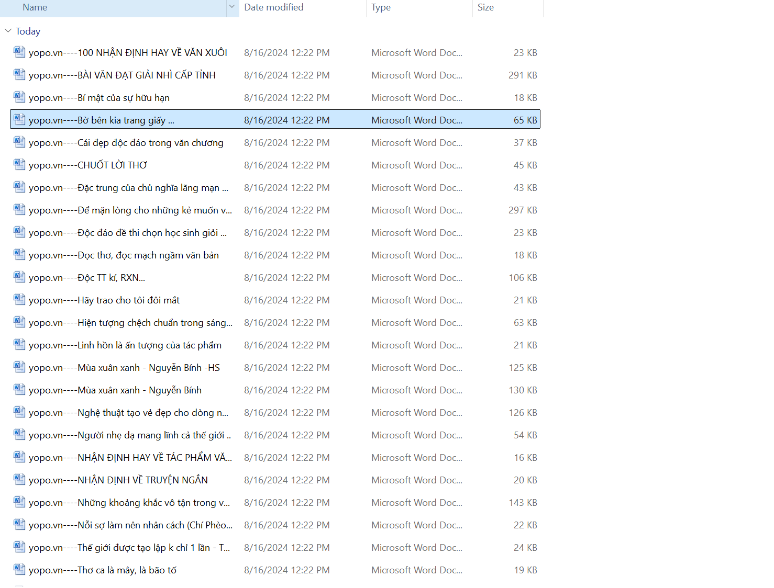Click Word icon of 'BÀI VĂN ĐẠT GIẢI NHÌ CẤP TỈNH'
The width and height of the screenshot is (774, 588).
[19, 74]
